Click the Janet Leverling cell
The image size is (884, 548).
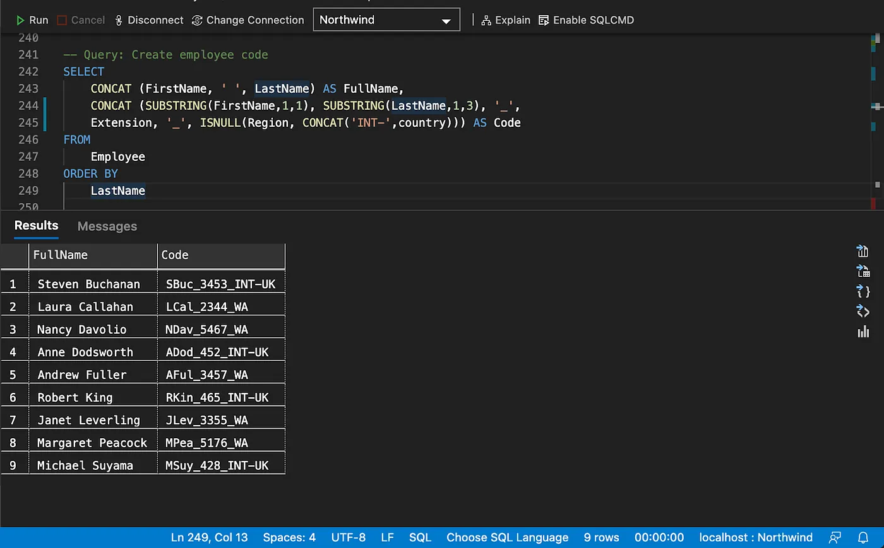point(93,421)
